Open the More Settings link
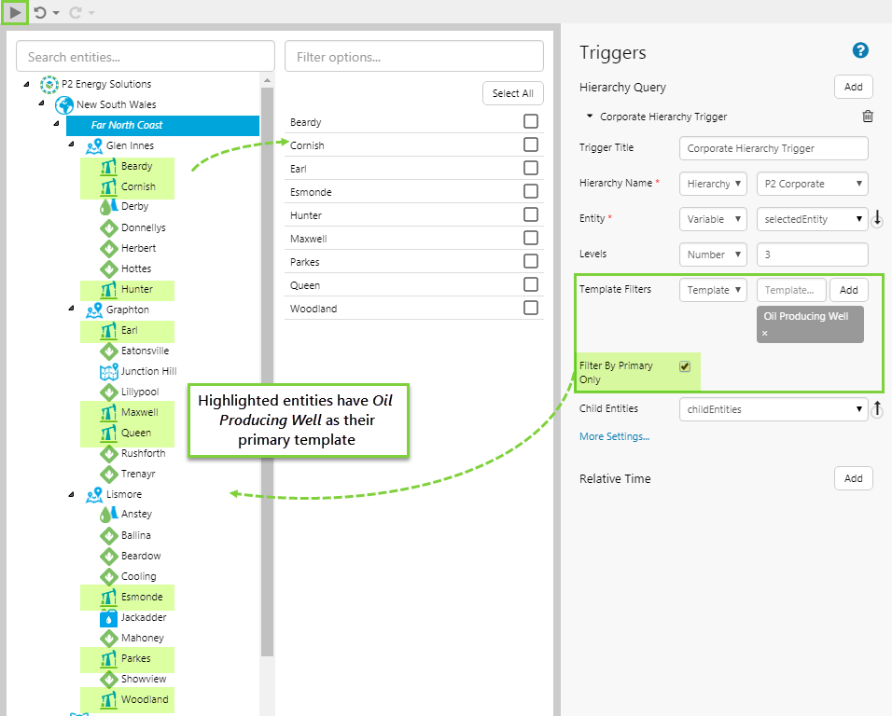This screenshot has width=892, height=716. [x=614, y=436]
